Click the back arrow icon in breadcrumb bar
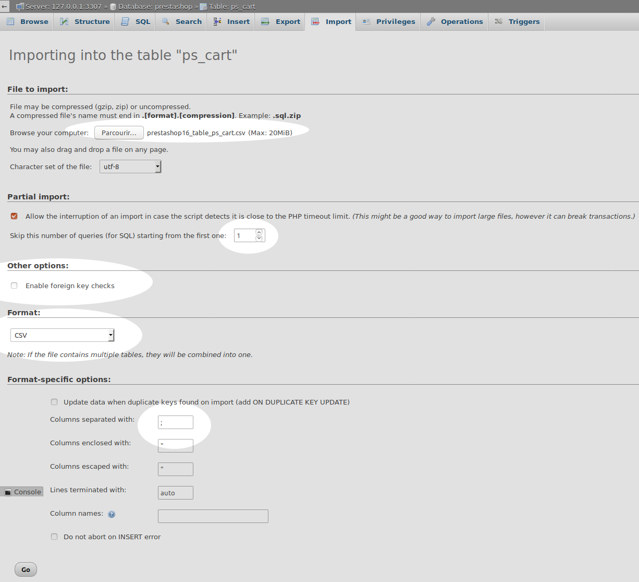The height and width of the screenshot is (582, 639). pos(4,6)
